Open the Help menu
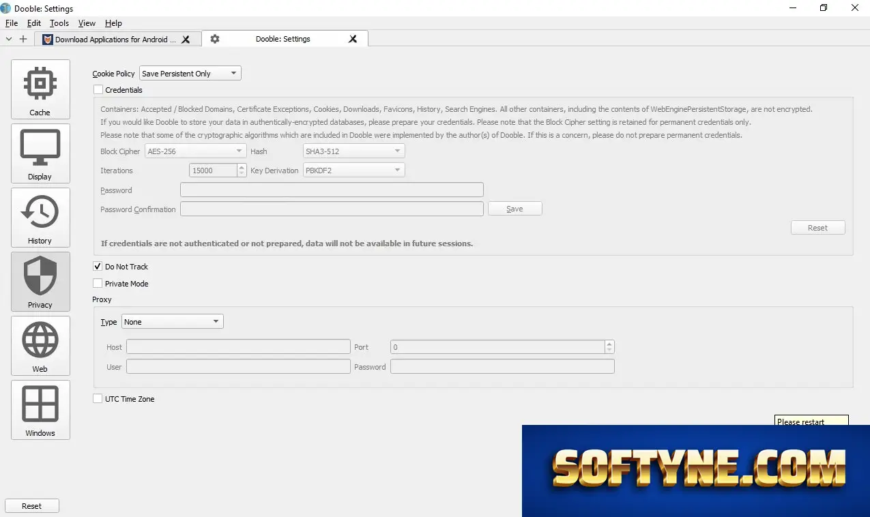Screen dimensions: 870x517 click(x=113, y=23)
